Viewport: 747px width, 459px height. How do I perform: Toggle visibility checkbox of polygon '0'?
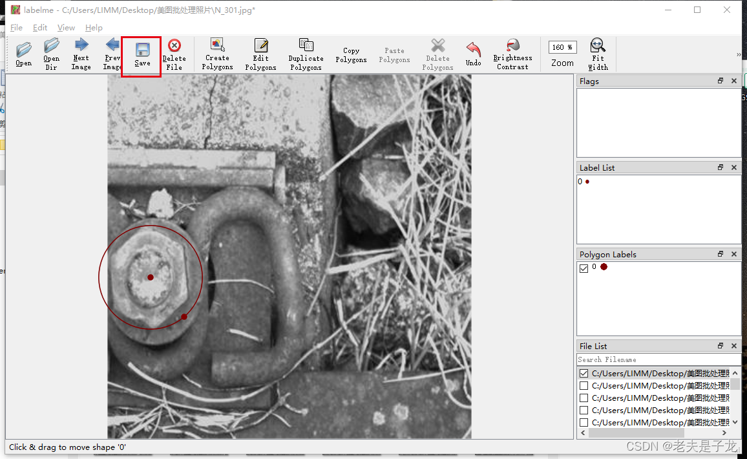(x=584, y=268)
